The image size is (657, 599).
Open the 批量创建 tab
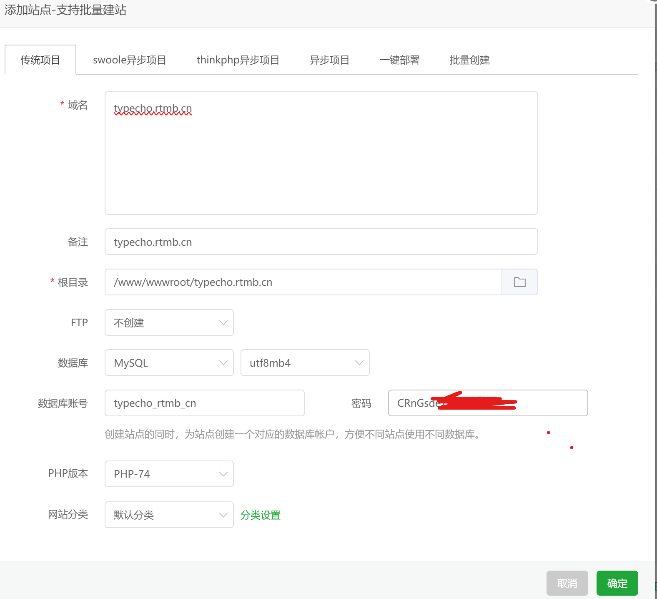coord(469,60)
